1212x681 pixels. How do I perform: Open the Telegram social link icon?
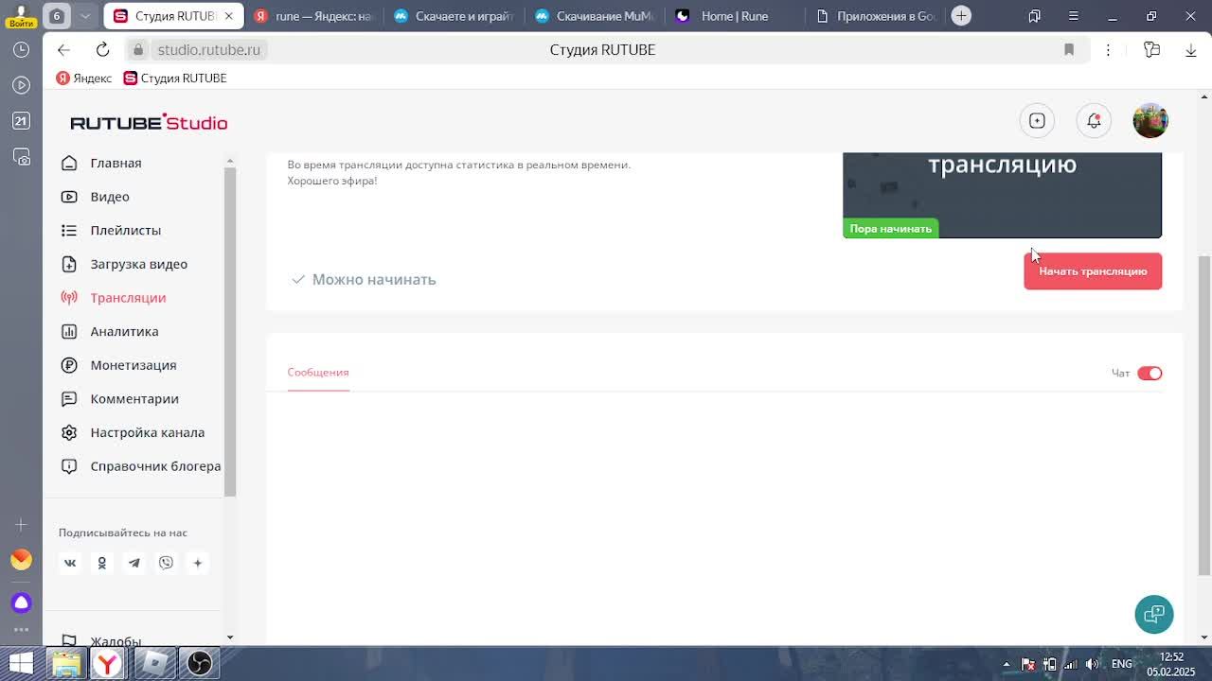click(x=134, y=563)
